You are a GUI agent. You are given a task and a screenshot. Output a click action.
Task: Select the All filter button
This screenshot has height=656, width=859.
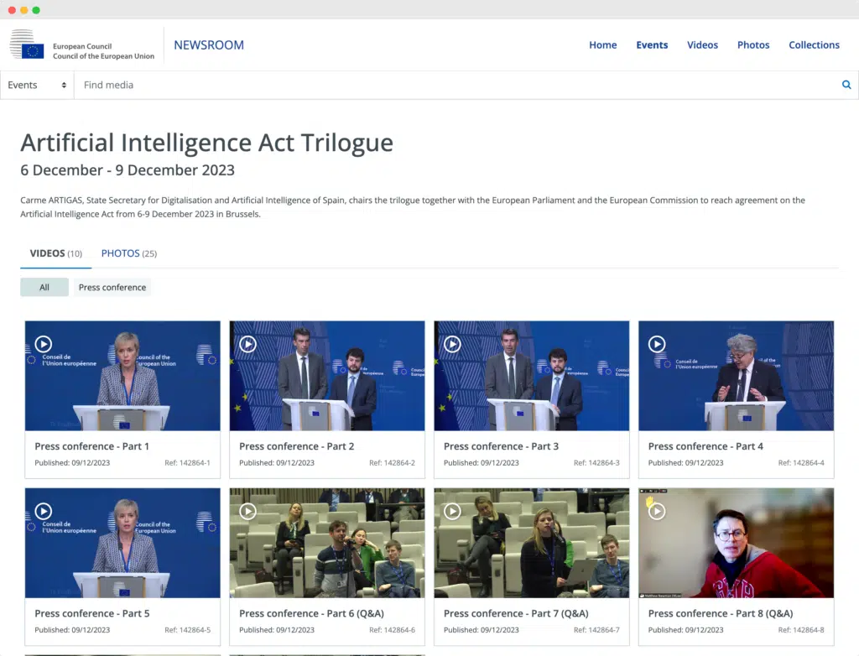tap(44, 287)
